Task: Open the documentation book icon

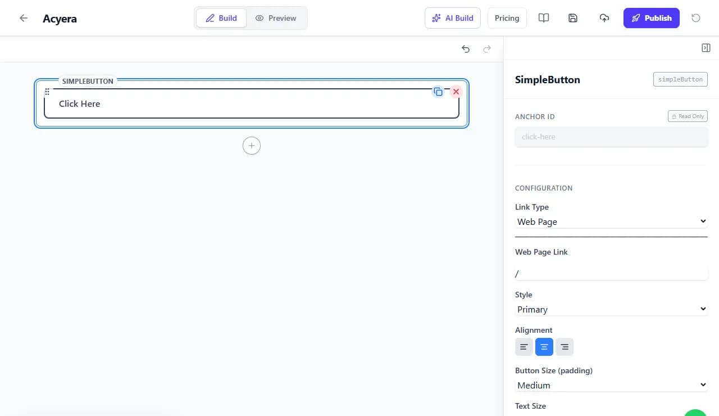Action: click(544, 18)
